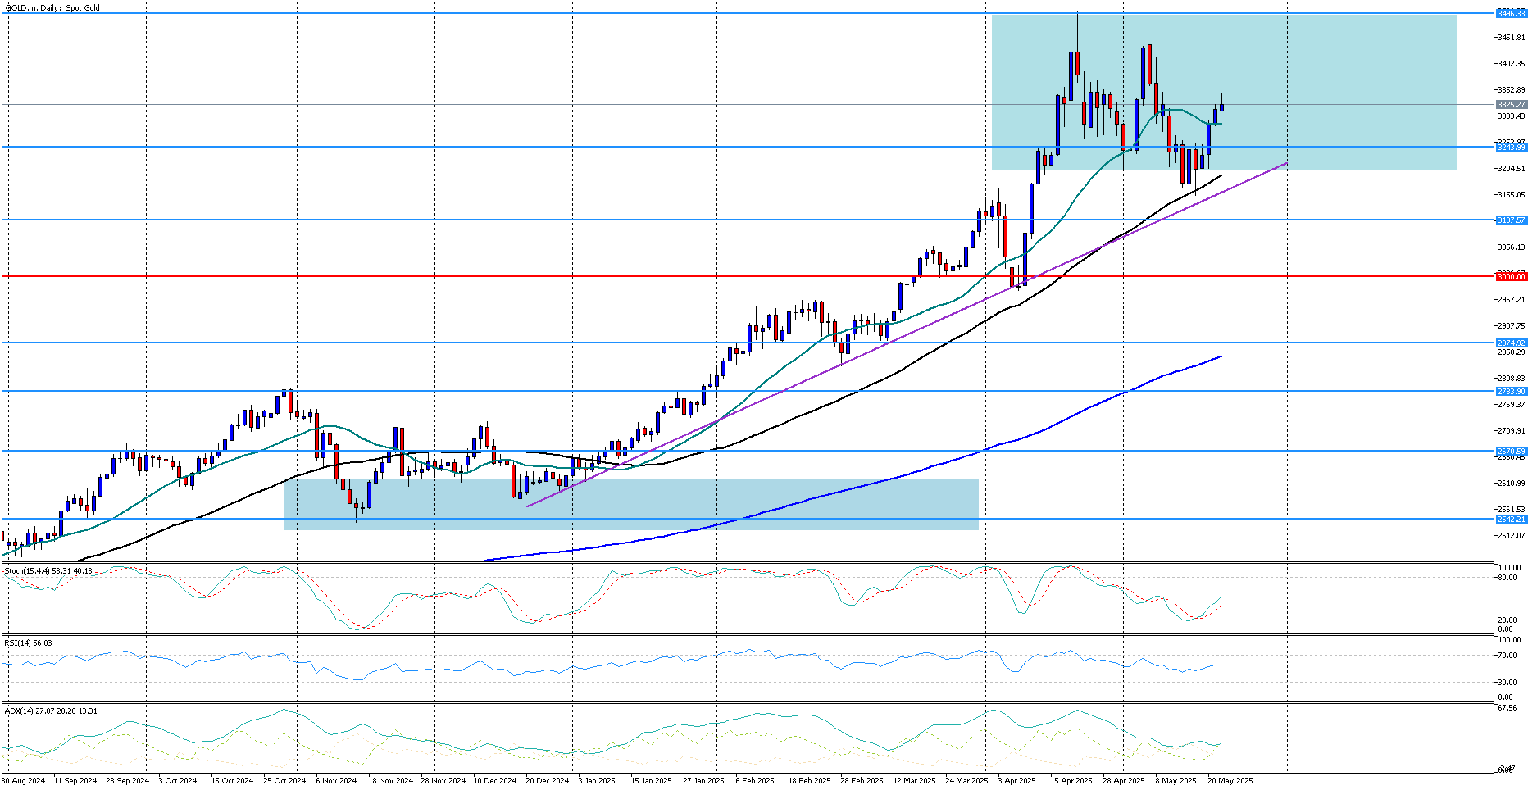The image size is (1537, 790).
Task: Click the 3107.57 horizontal level label
Action: point(1512,220)
